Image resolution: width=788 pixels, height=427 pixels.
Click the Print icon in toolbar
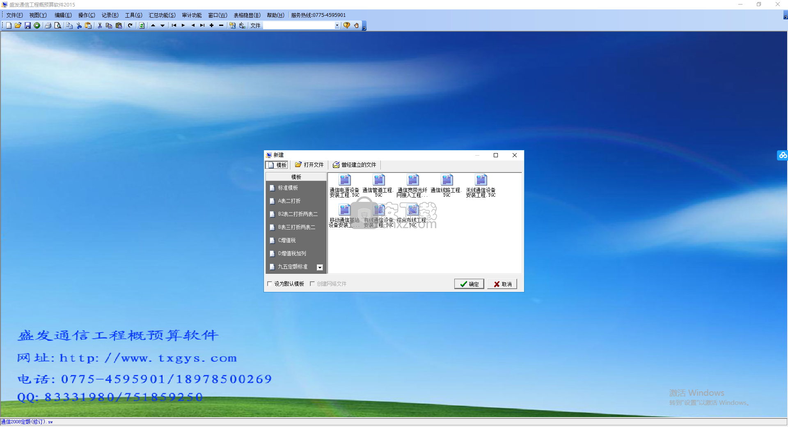coord(48,25)
